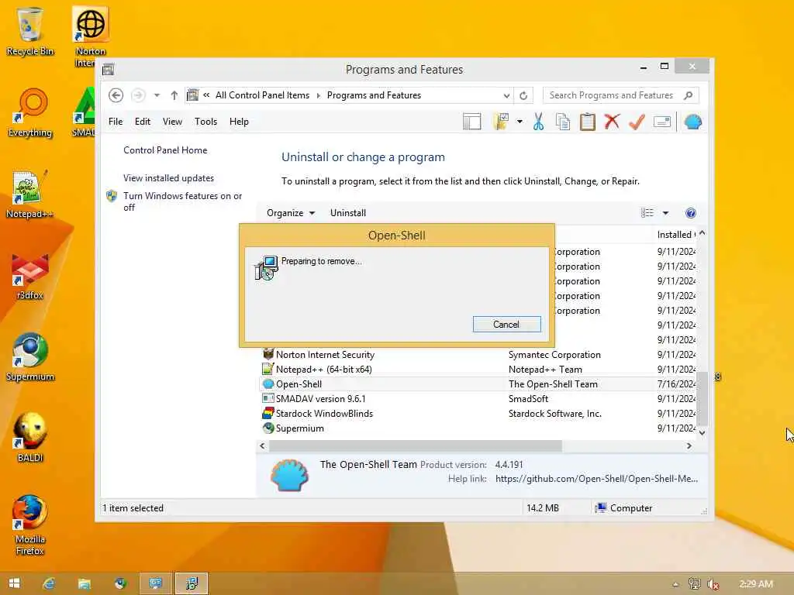
Task: Open the Notepad++ desktop shortcut
Action: pyautogui.click(x=30, y=194)
